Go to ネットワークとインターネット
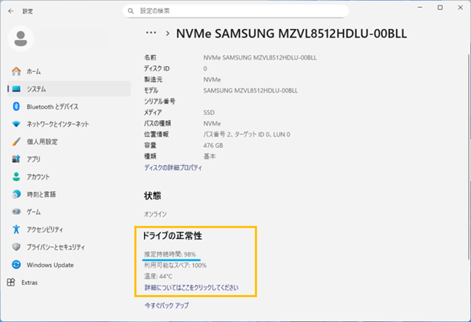Image resolution: width=471 pixels, height=322 pixels. [x=69, y=124]
